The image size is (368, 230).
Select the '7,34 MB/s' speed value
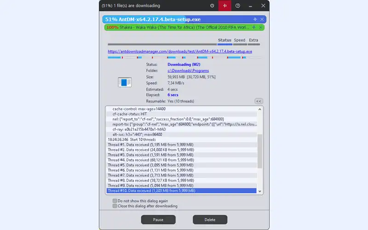point(176,83)
